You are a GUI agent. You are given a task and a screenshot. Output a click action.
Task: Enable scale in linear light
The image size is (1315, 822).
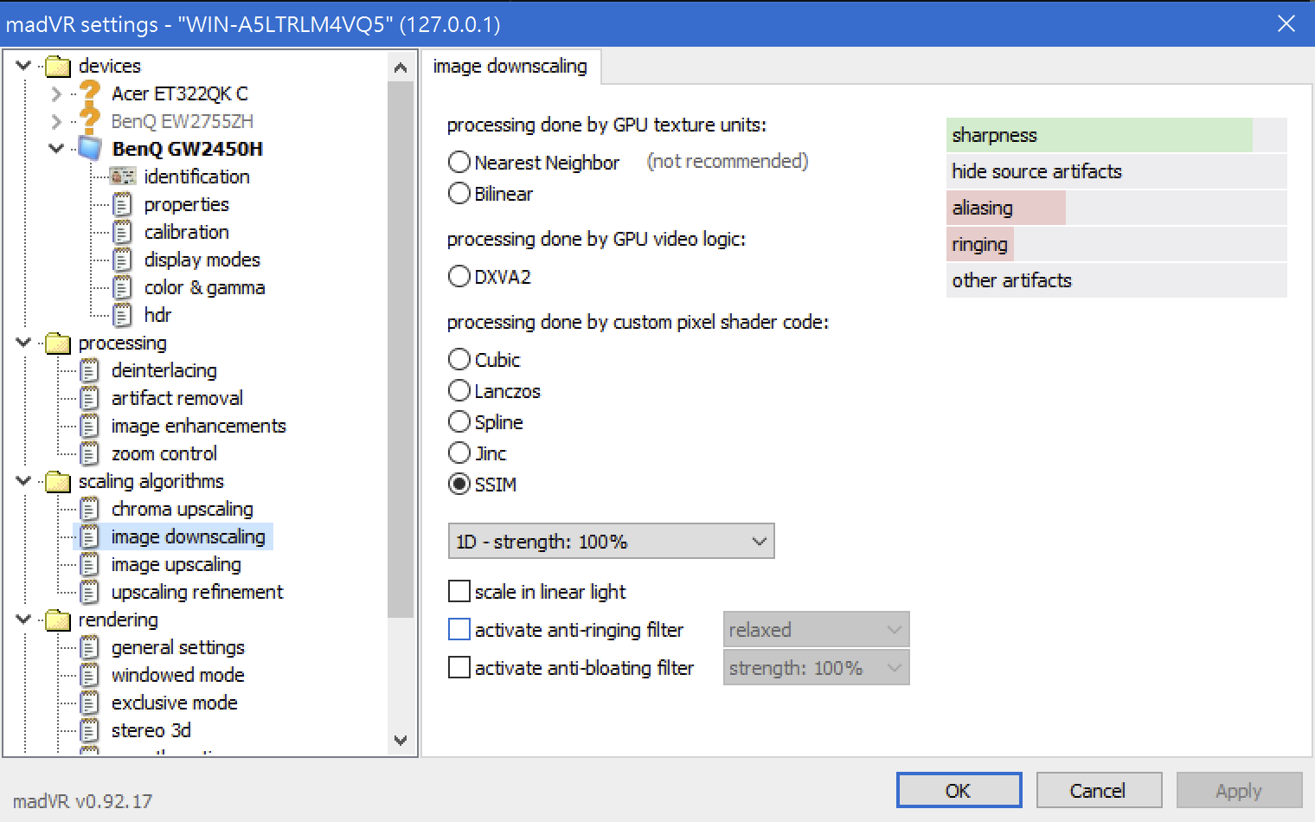pyautogui.click(x=459, y=591)
